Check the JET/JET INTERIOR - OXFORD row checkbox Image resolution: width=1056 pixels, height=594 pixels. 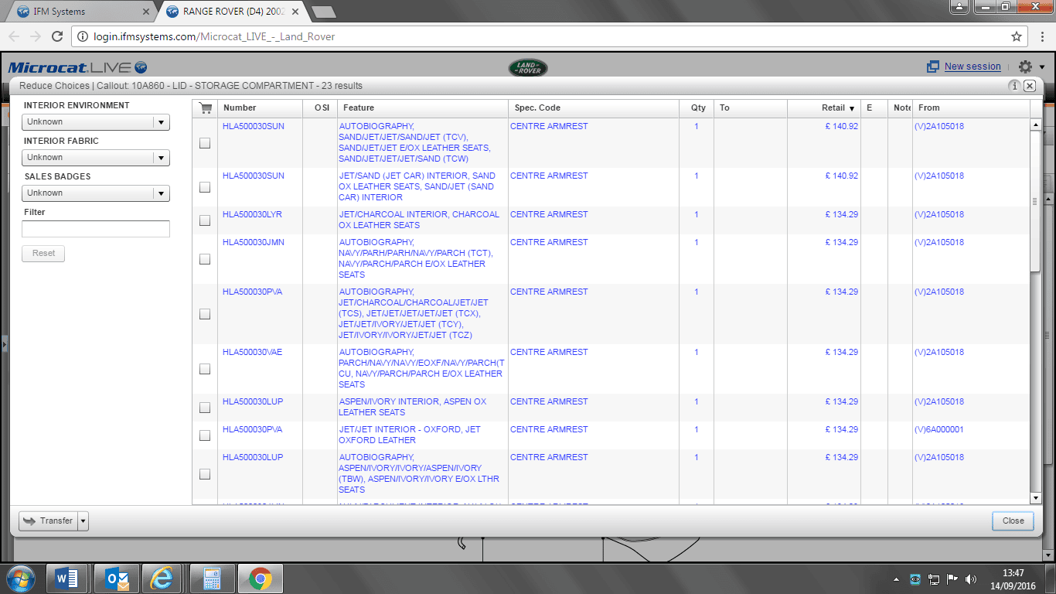pyautogui.click(x=205, y=435)
